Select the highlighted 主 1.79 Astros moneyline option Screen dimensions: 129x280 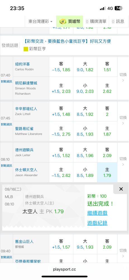[107, 172]
